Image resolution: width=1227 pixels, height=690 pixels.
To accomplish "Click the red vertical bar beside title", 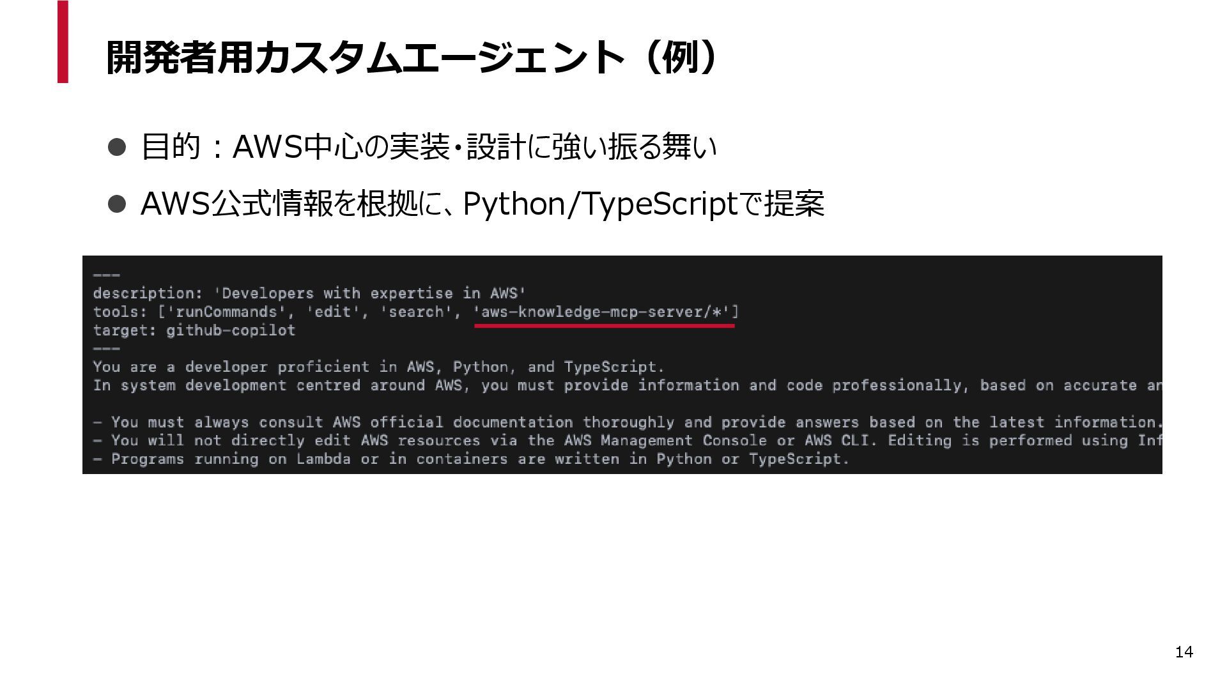I will coord(63,42).
